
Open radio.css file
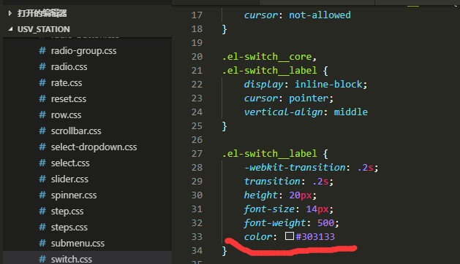click(69, 67)
